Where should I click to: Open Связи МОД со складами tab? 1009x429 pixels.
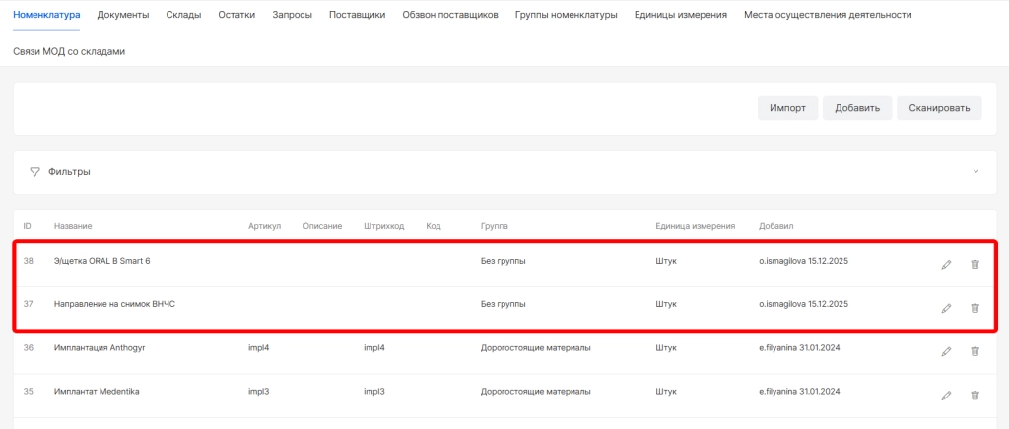point(69,51)
